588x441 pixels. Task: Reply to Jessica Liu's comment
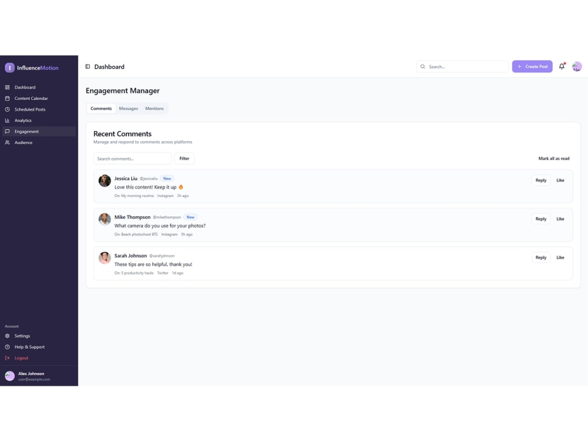pos(541,181)
